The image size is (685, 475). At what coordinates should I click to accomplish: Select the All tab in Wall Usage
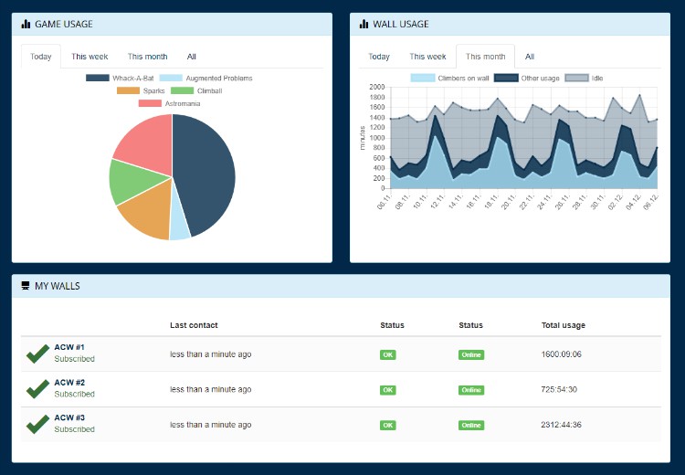530,57
